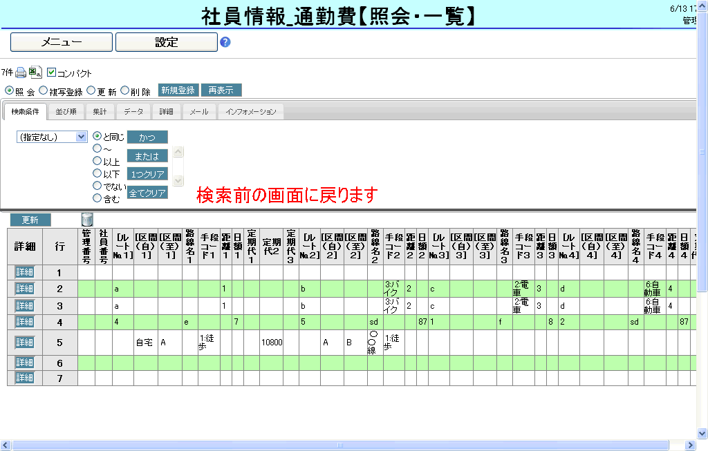The image size is (708, 451).
Task: Select the 削除 mode radio button
Action: coord(125,90)
